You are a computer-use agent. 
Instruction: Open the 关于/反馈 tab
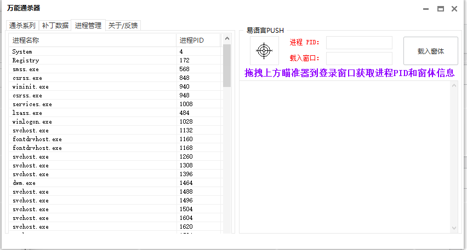123,26
